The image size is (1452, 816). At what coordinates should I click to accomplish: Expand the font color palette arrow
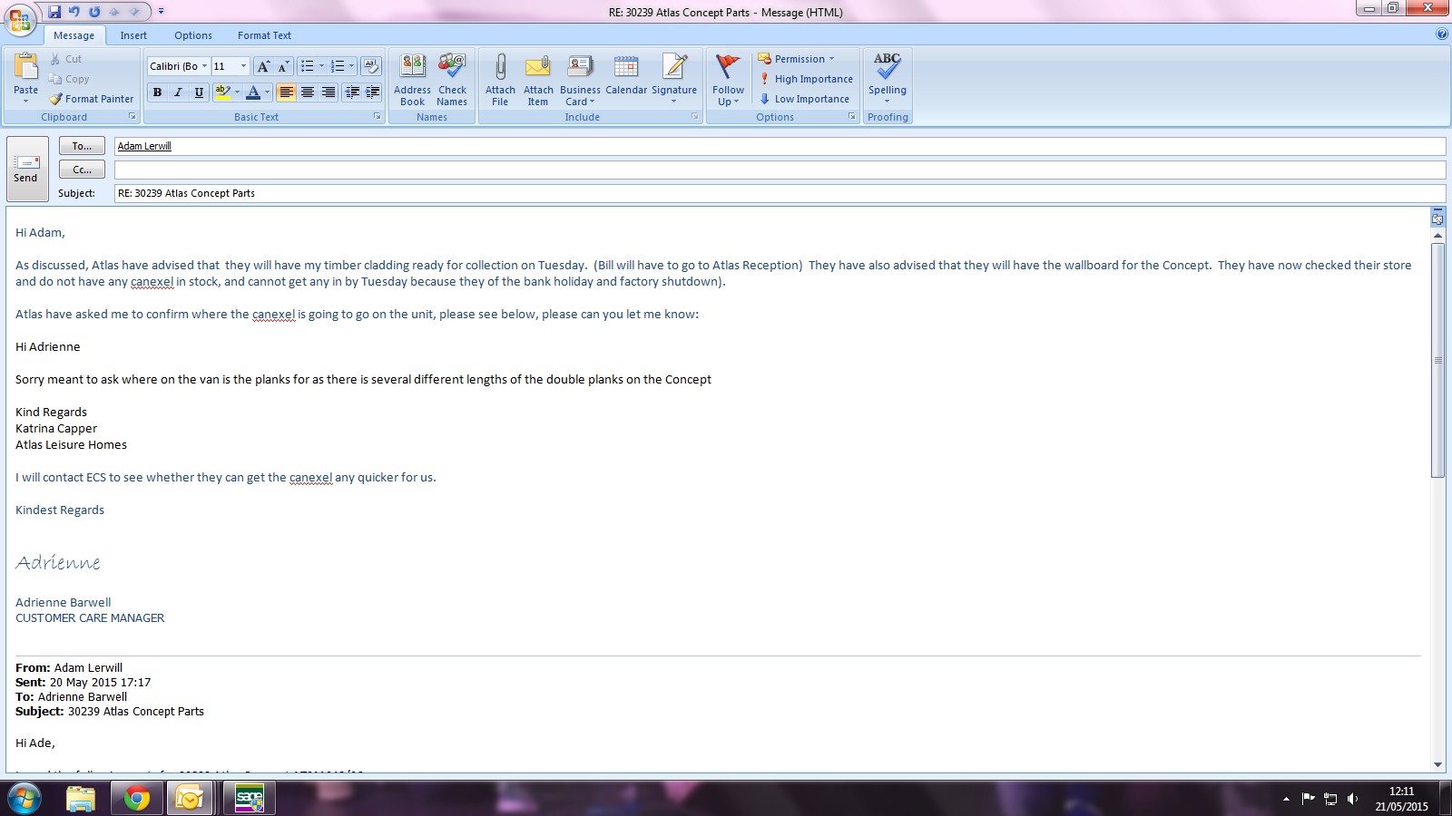coord(267,92)
